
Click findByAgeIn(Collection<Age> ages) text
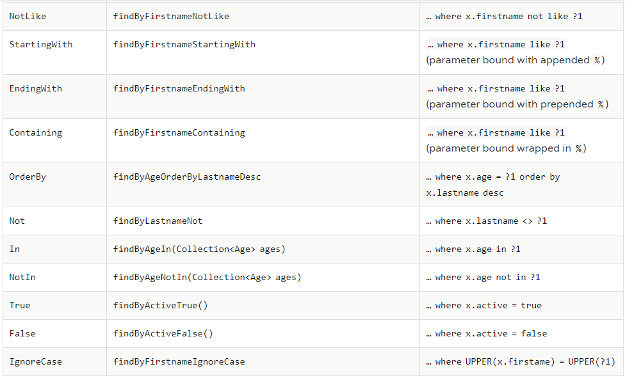199,249
